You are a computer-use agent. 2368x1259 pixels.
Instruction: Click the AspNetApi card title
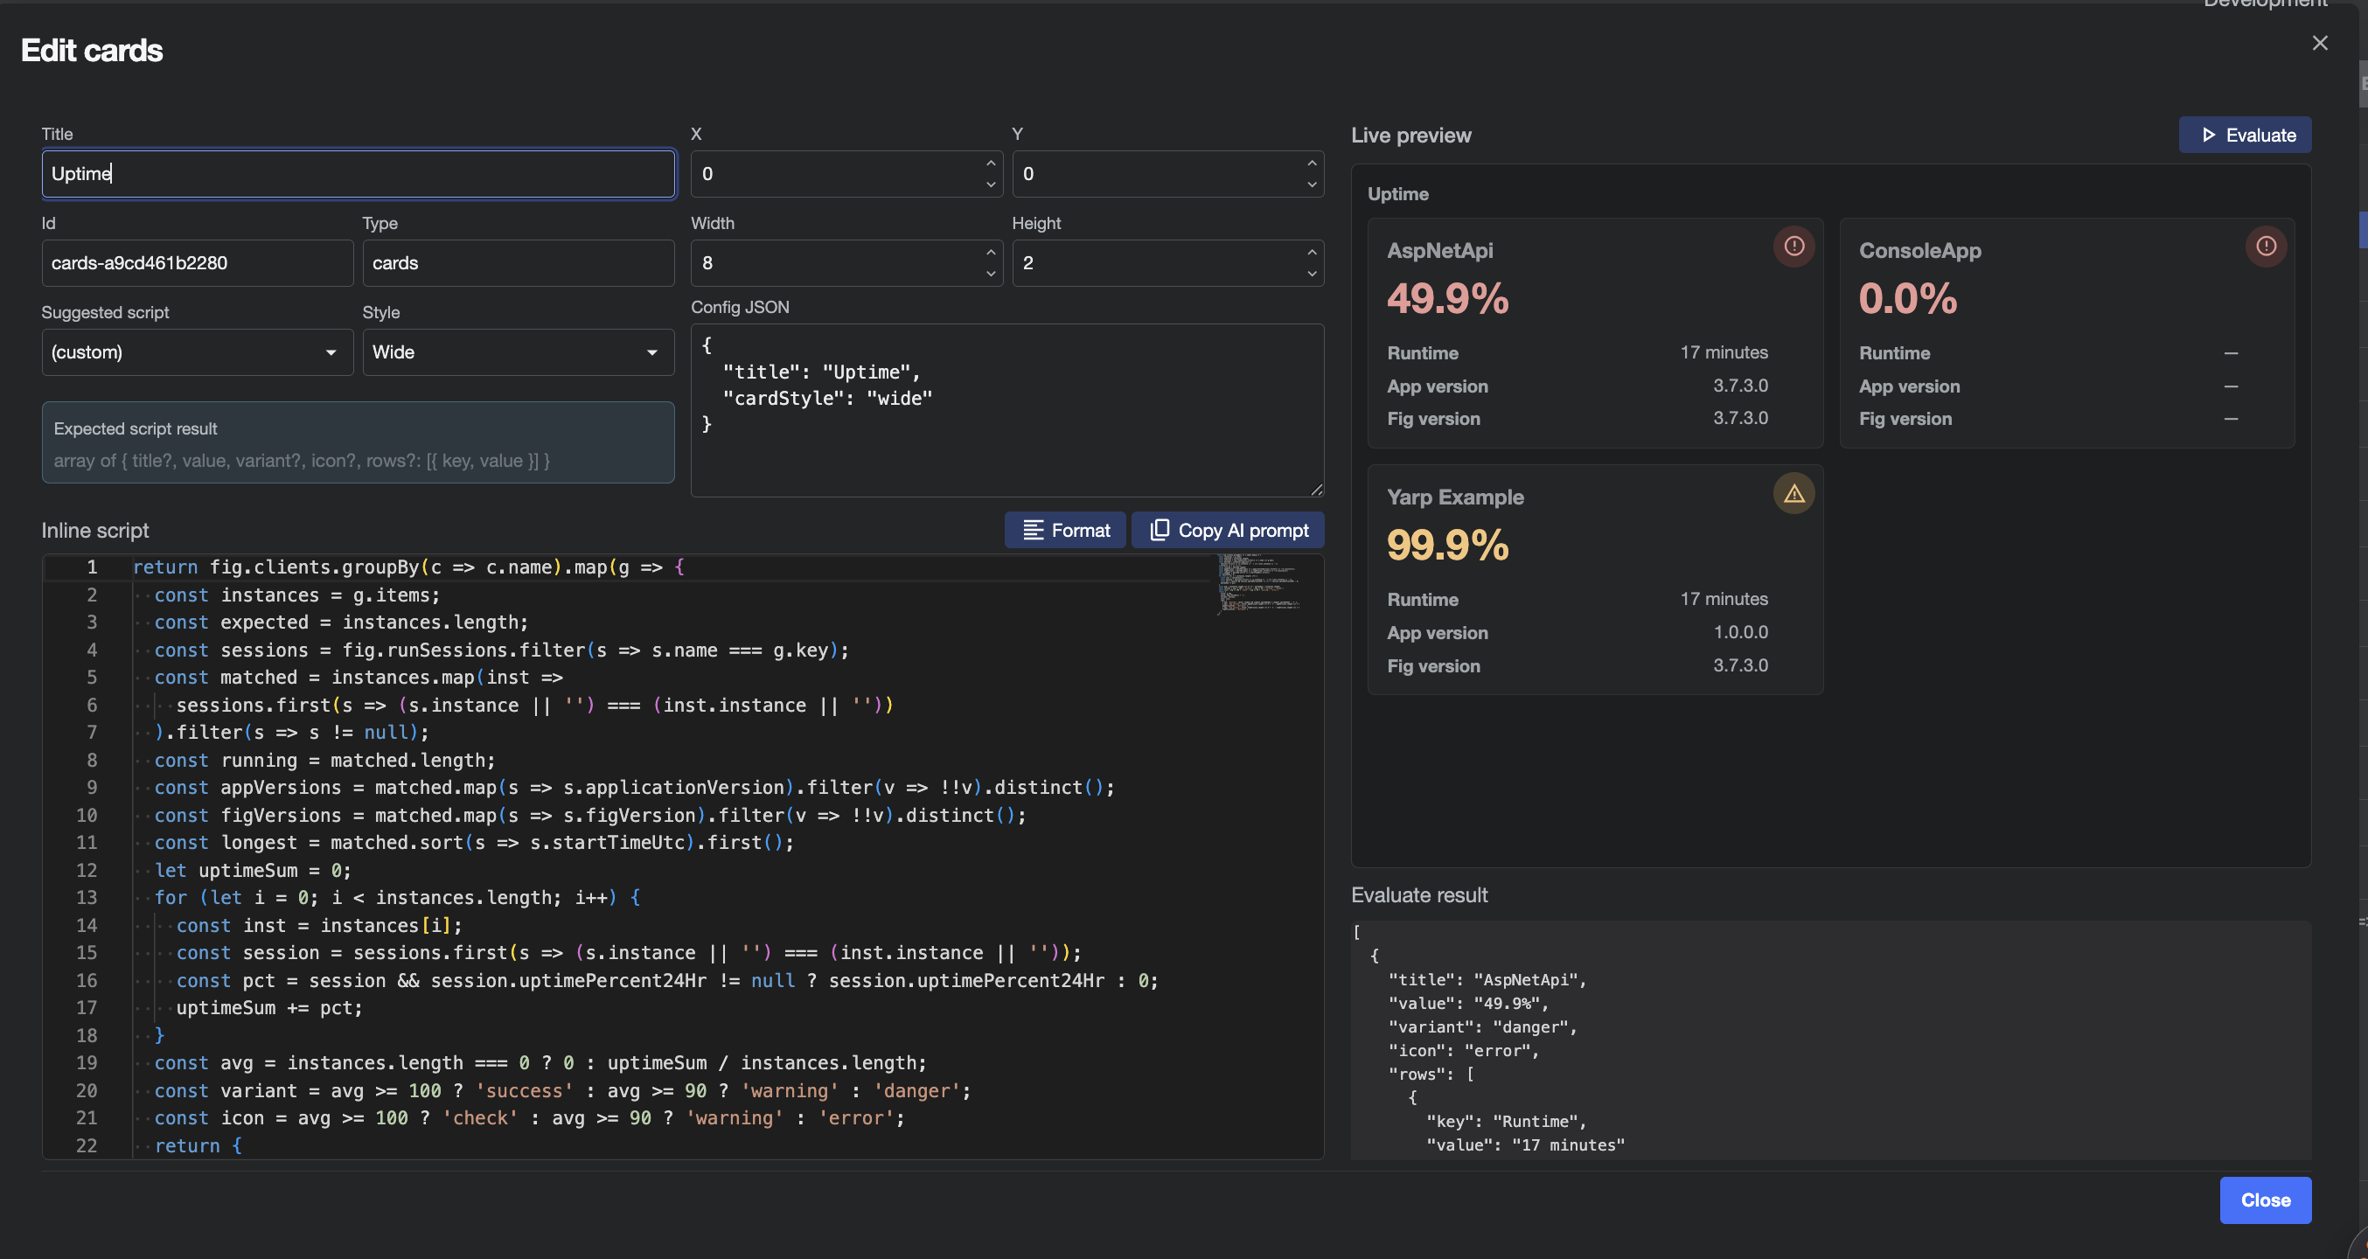point(1439,251)
